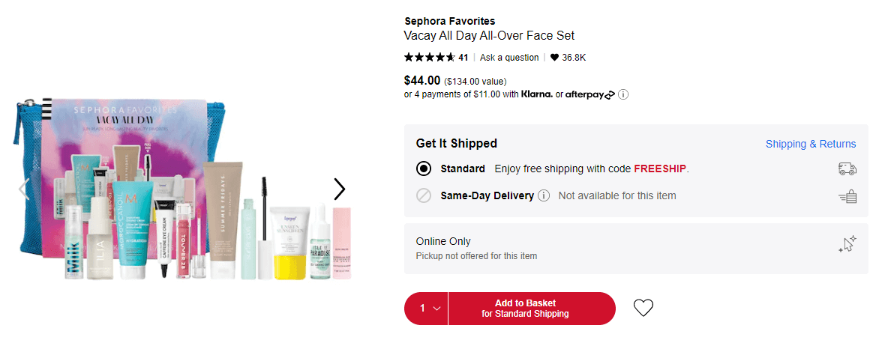Click the online only cursor sparkle icon
Viewport: 888px width, 349px height.
coord(847,244)
